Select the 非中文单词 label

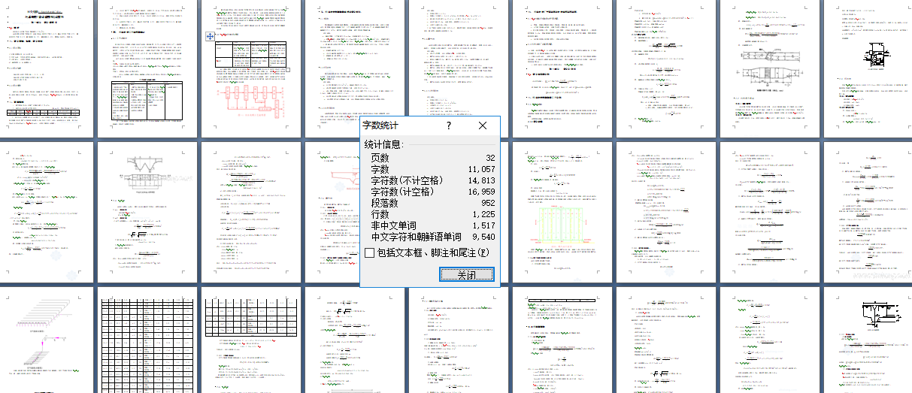pyautogui.click(x=394, y=225)
